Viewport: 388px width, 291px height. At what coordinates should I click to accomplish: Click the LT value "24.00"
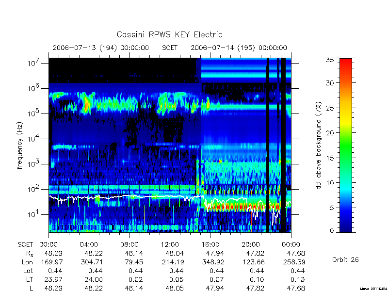pyautogui.click(x=94, y=279)
